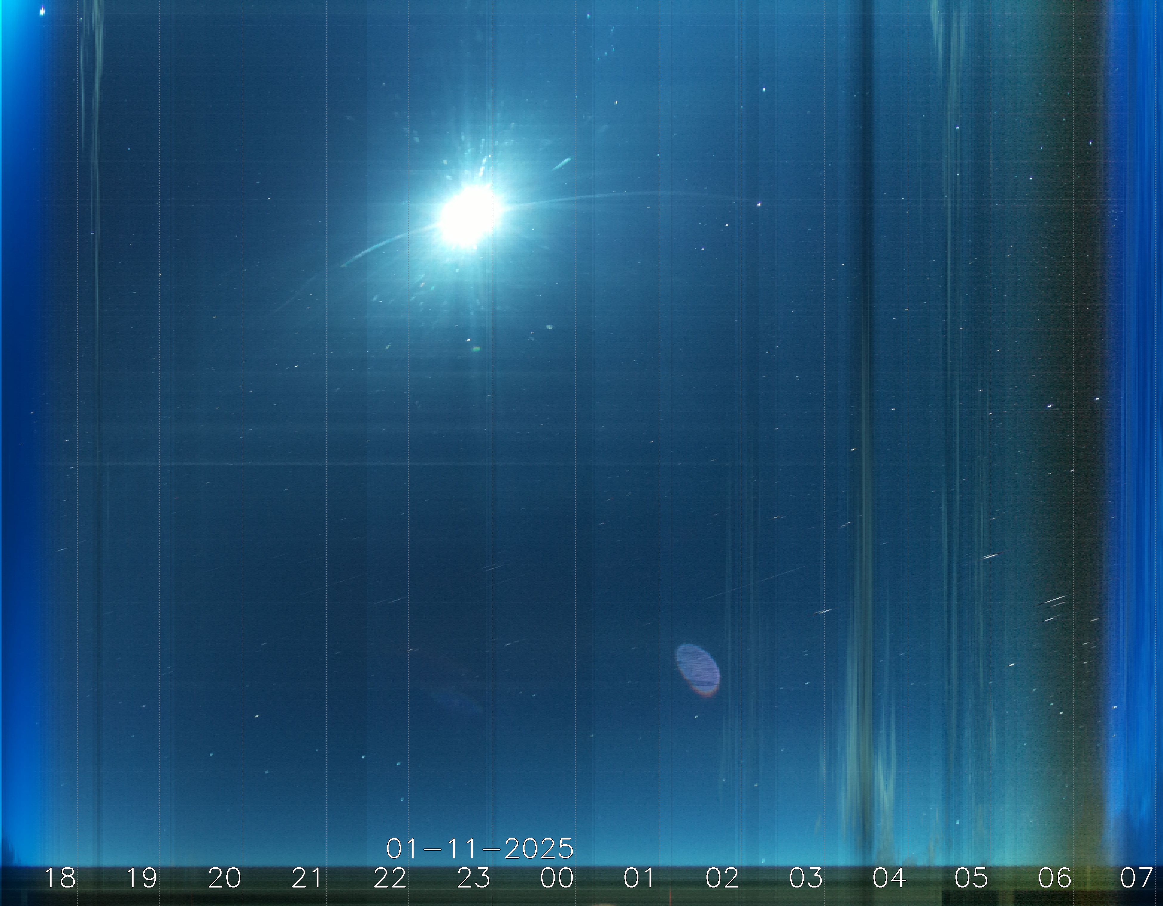Viewport: 1163px width, 906px height.
Task: Click the 02 hour label
Action: pos(723,878)
